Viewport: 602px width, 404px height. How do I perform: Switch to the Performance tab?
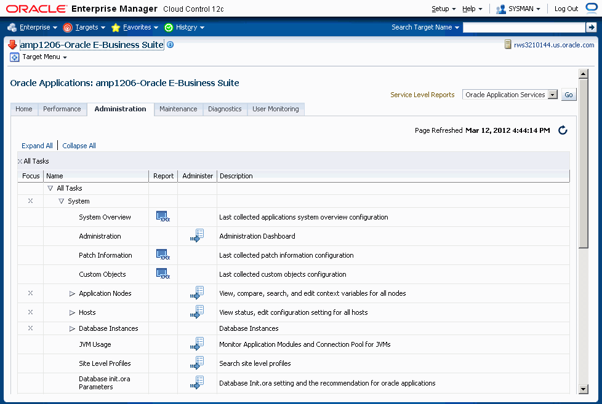tap(62, 109)
